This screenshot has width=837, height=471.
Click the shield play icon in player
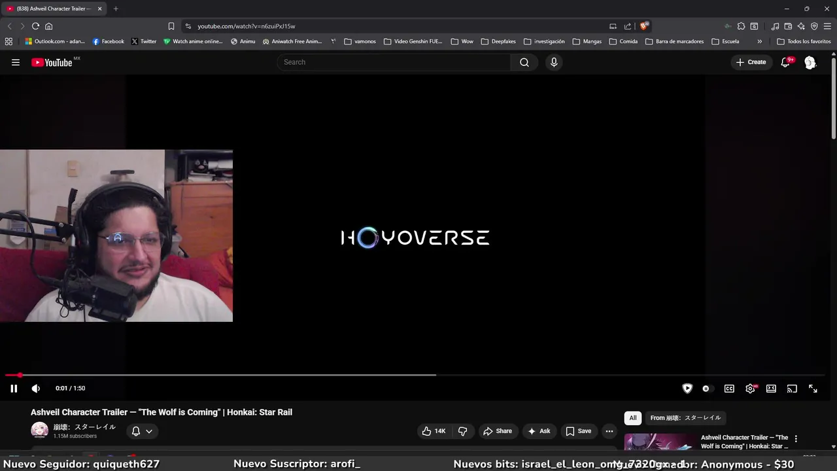(x=687, y=389)
